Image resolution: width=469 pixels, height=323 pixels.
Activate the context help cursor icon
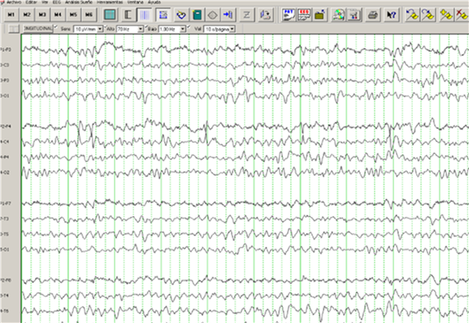pyautogui.click(x=391, y=15)
